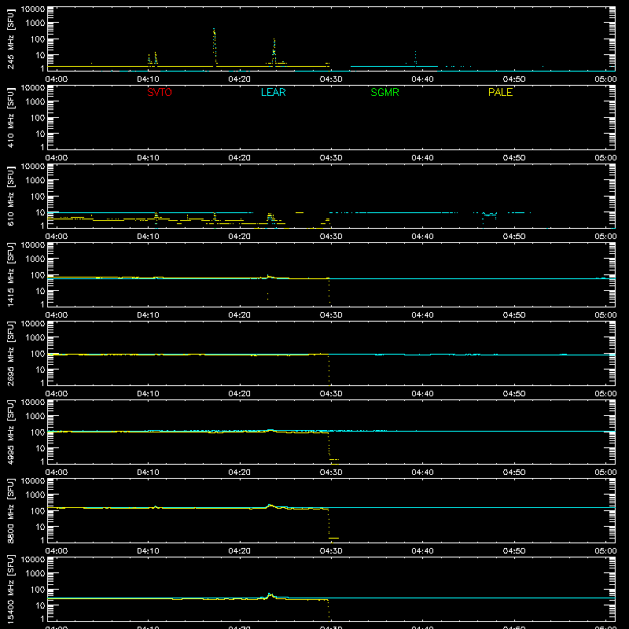
Task: Click 04:30 label under 245 MHz panel
Action: pos(331,79)
